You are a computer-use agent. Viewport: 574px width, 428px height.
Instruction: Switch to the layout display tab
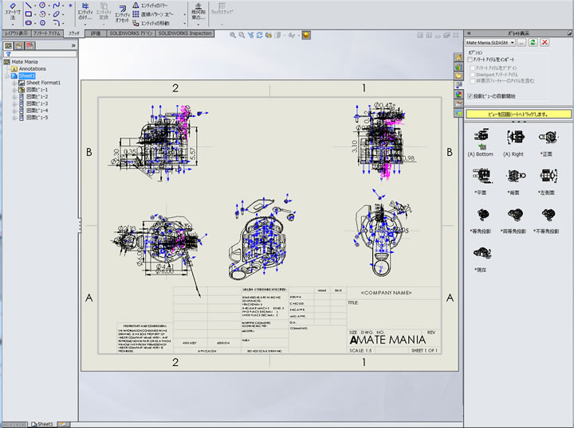16,33
